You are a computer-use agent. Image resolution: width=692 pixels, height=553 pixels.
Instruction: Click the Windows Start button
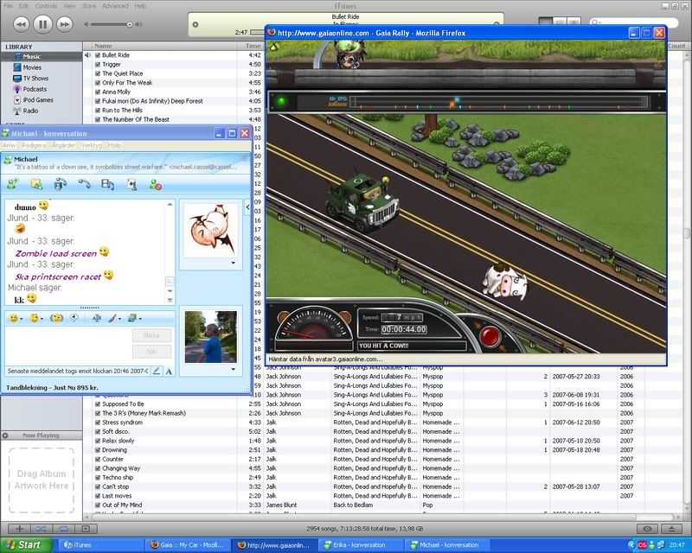tap(26, 544)
